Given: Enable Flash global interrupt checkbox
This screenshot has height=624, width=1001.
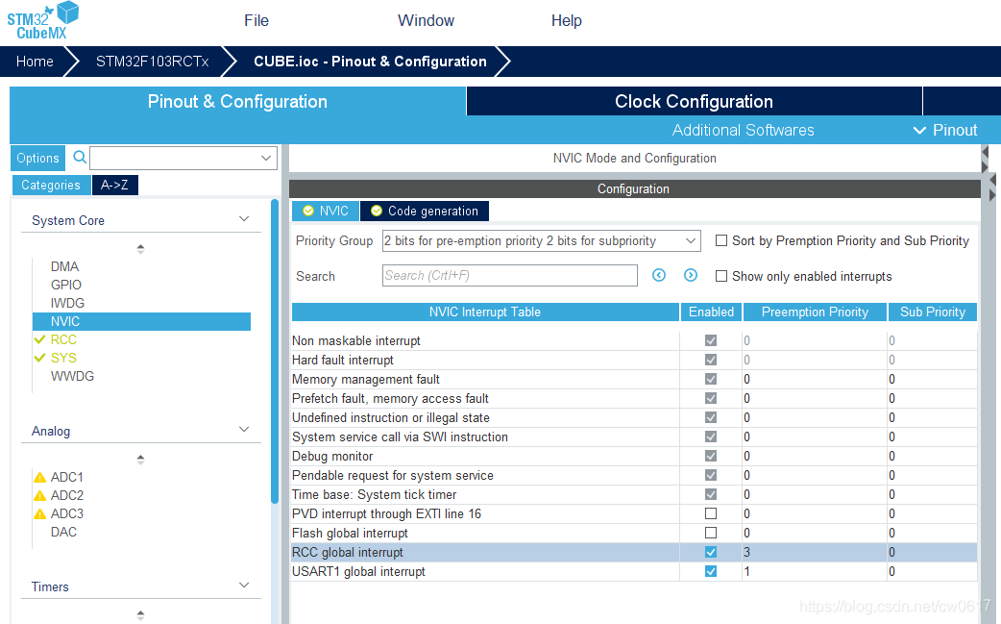Looking at the screenshot, I should 711,533.
